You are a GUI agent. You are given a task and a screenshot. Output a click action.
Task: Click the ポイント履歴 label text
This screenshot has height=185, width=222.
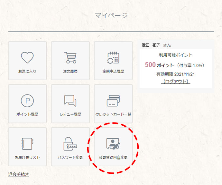tap(27, 114)
